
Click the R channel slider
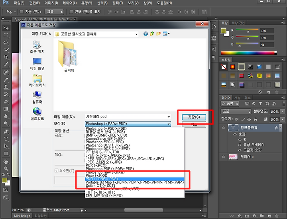pyautogui.click(x=247, y=31)
